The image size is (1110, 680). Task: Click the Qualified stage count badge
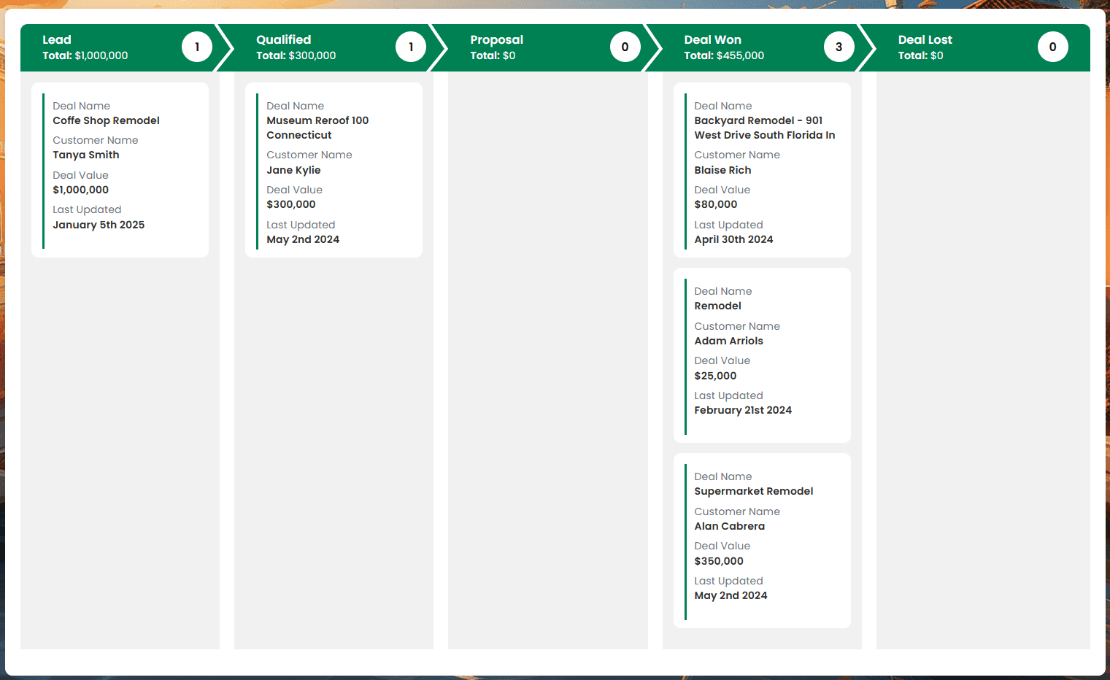pos(410,47)
